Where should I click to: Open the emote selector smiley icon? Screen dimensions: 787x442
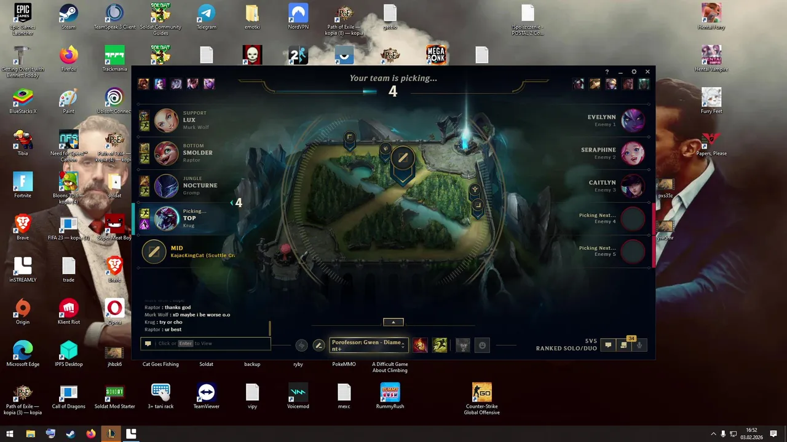(483, 345)
